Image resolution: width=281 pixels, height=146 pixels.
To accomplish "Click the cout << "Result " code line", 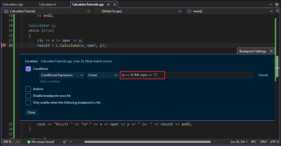I will [x=114, y=124].
